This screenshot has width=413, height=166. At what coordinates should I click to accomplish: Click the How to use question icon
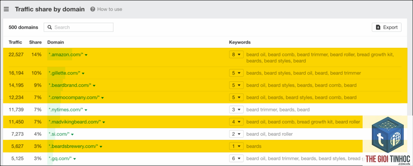pyautogui.click(x=92, y=9)
